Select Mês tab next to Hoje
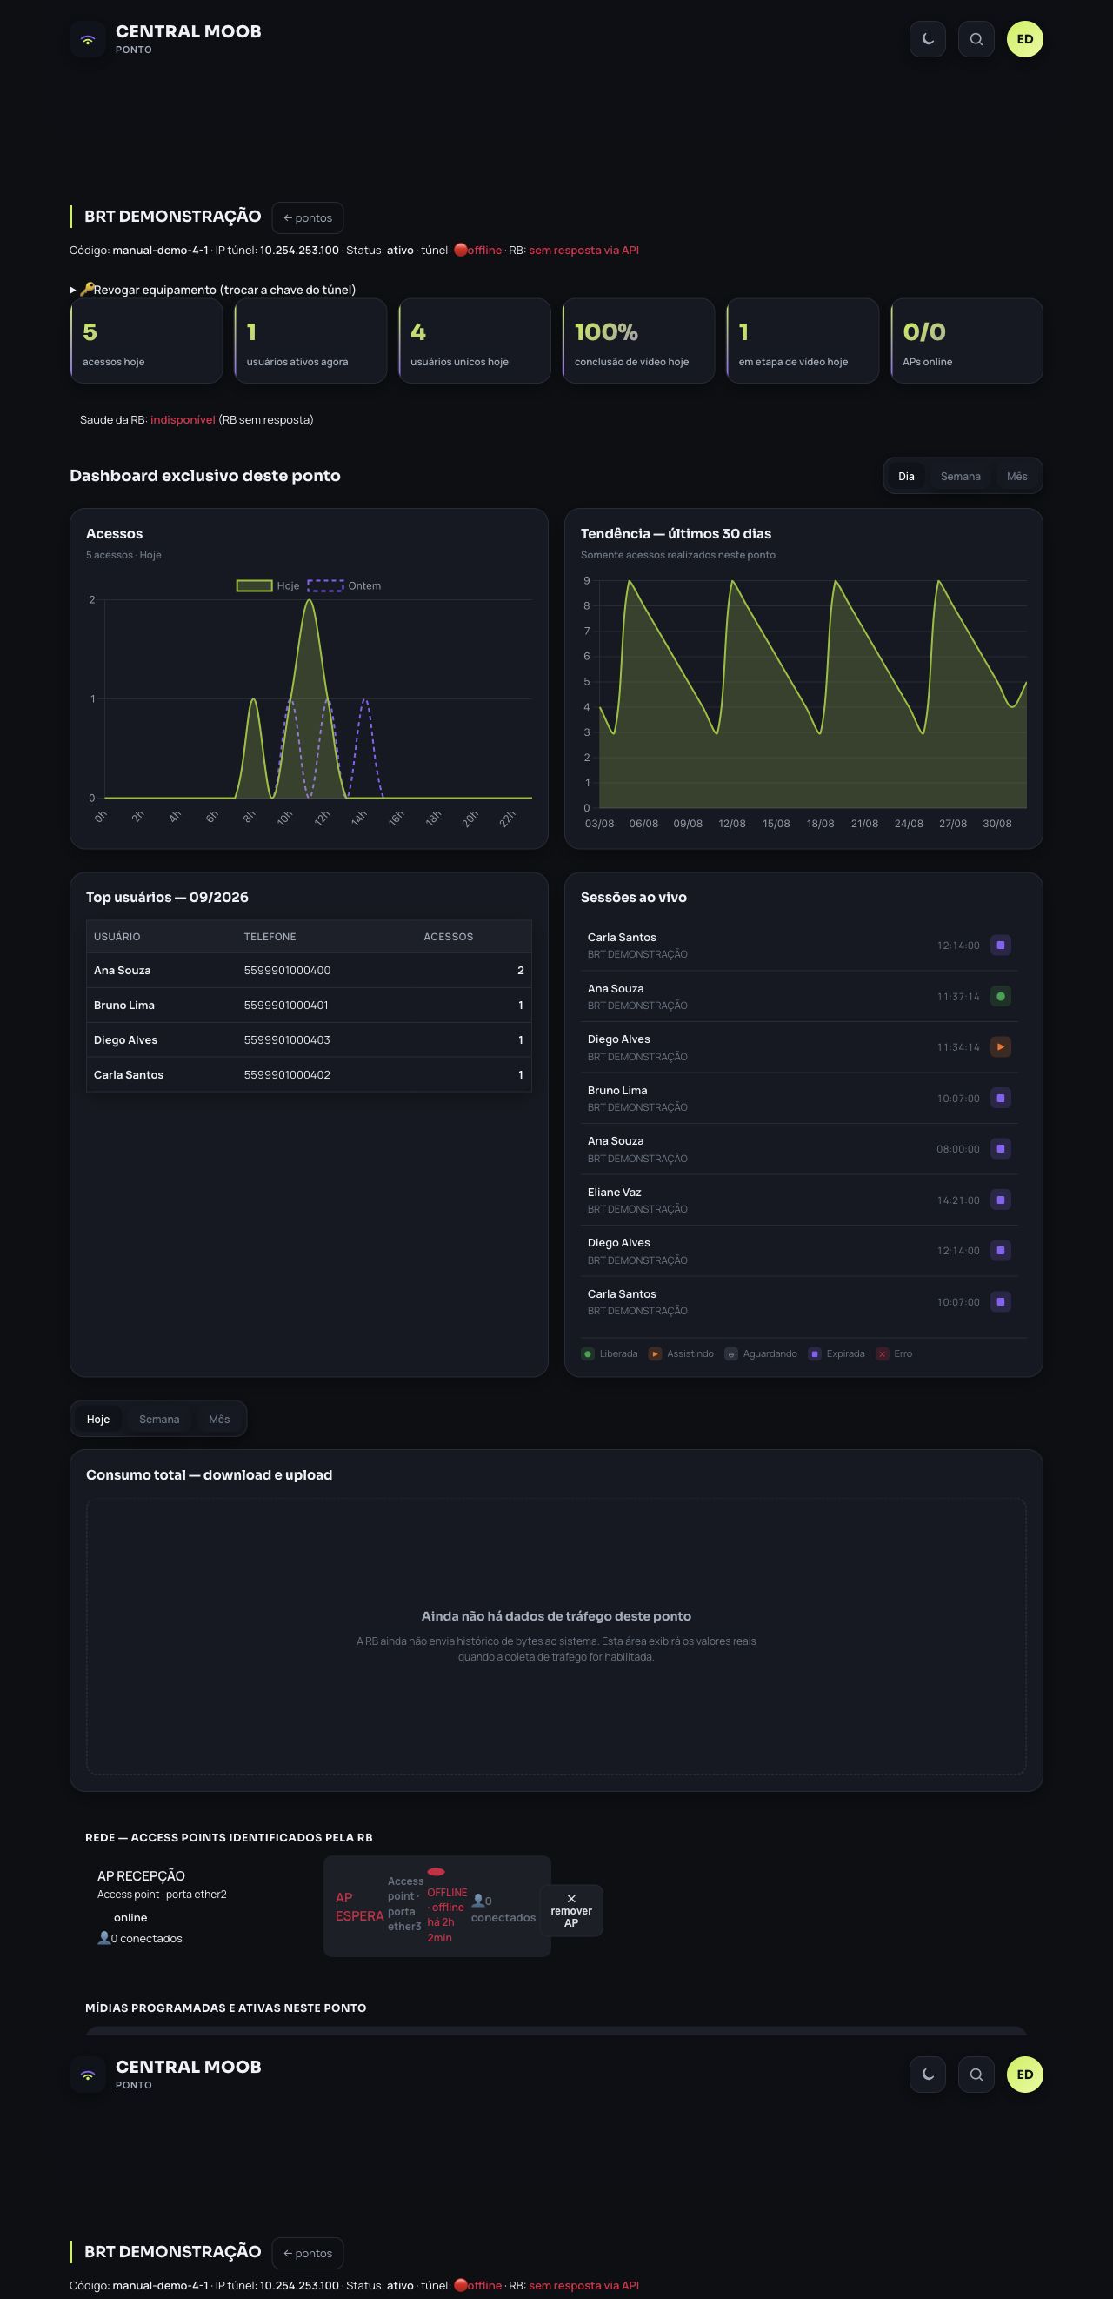The width and height of the screenshot is (1113, 2299). (x=219, y=1419)
